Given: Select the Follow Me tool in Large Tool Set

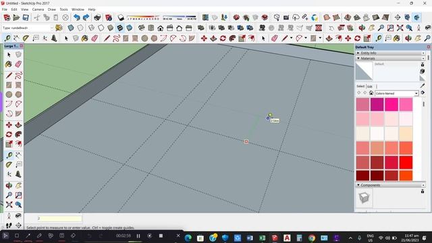Looking at the screenshot, I should pyautogui.click(x=18, y=134).
